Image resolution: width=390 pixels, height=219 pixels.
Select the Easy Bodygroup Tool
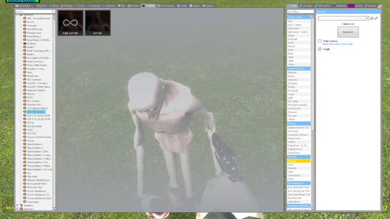point(299,191)
